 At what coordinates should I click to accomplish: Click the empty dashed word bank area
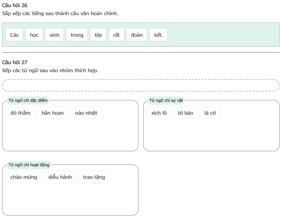[141, 85]
